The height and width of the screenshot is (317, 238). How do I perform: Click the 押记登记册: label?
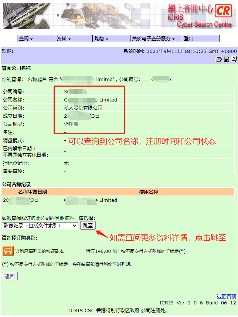16,163
